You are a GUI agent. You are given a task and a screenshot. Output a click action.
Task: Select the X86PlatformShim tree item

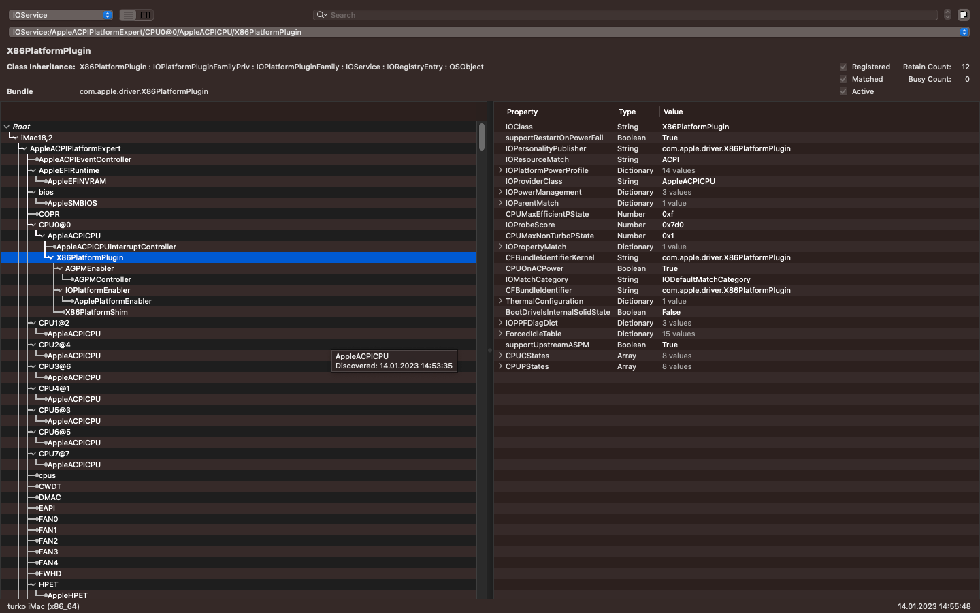pos(96,312)
